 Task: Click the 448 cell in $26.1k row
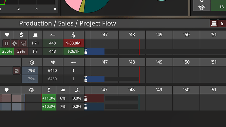click(53, 51)
